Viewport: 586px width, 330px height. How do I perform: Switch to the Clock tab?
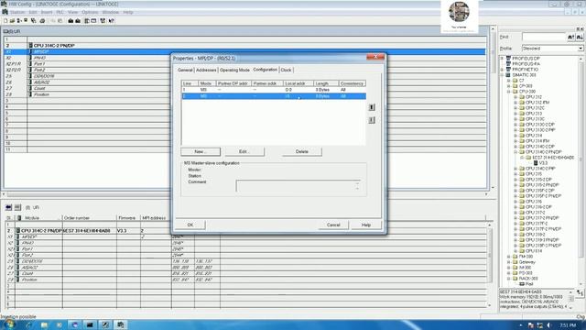coord(286,70)
